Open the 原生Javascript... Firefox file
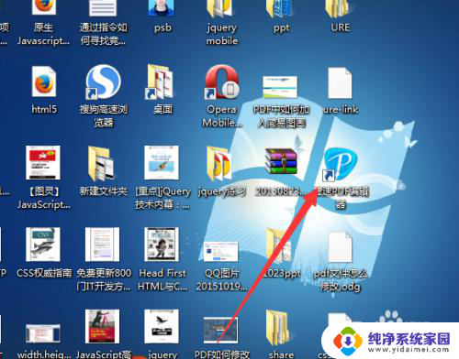The width and height of the screenshot is (459, 359). click(x=44, y=7)
